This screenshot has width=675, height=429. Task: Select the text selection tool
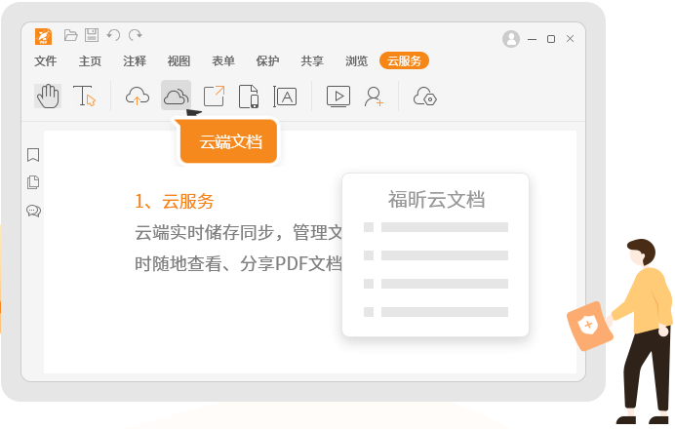pos(84,96)
